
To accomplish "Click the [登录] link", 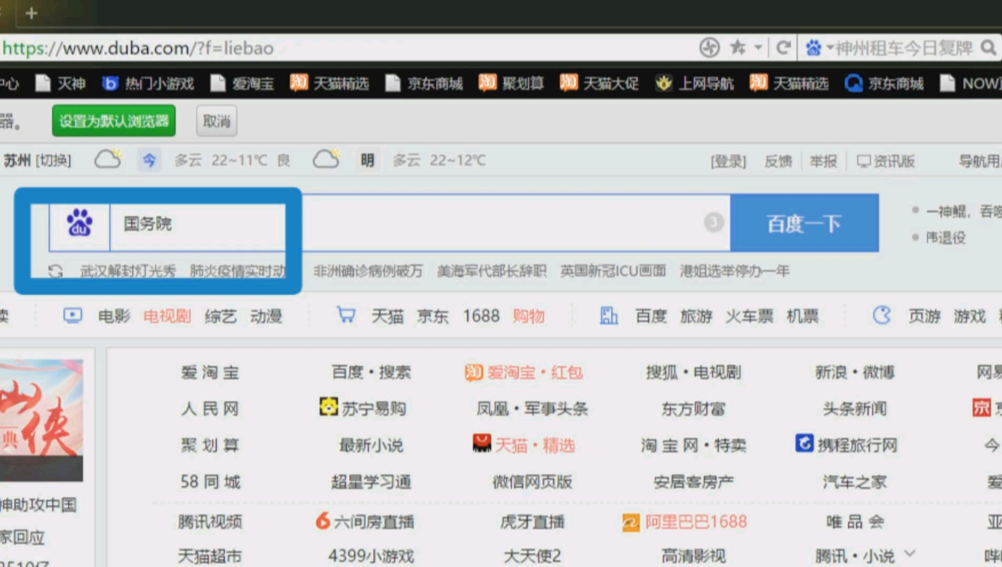I will (728, 161).
